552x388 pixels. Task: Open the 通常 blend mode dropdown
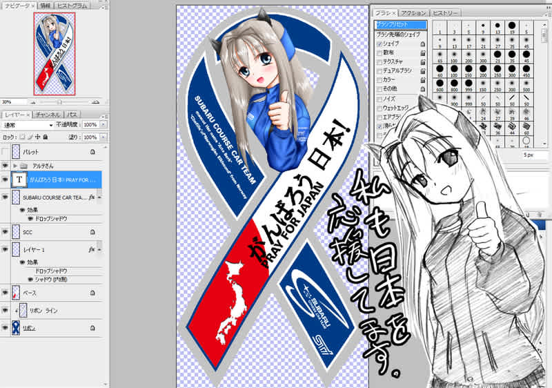click(x=28, y=125)
